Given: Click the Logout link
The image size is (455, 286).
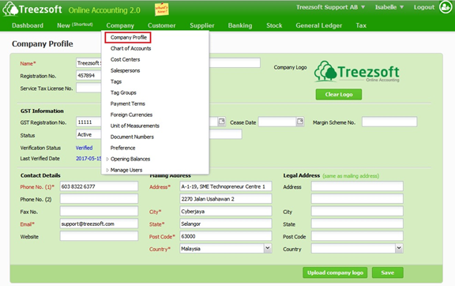Looking at the screenshot, I should point(424,7).
